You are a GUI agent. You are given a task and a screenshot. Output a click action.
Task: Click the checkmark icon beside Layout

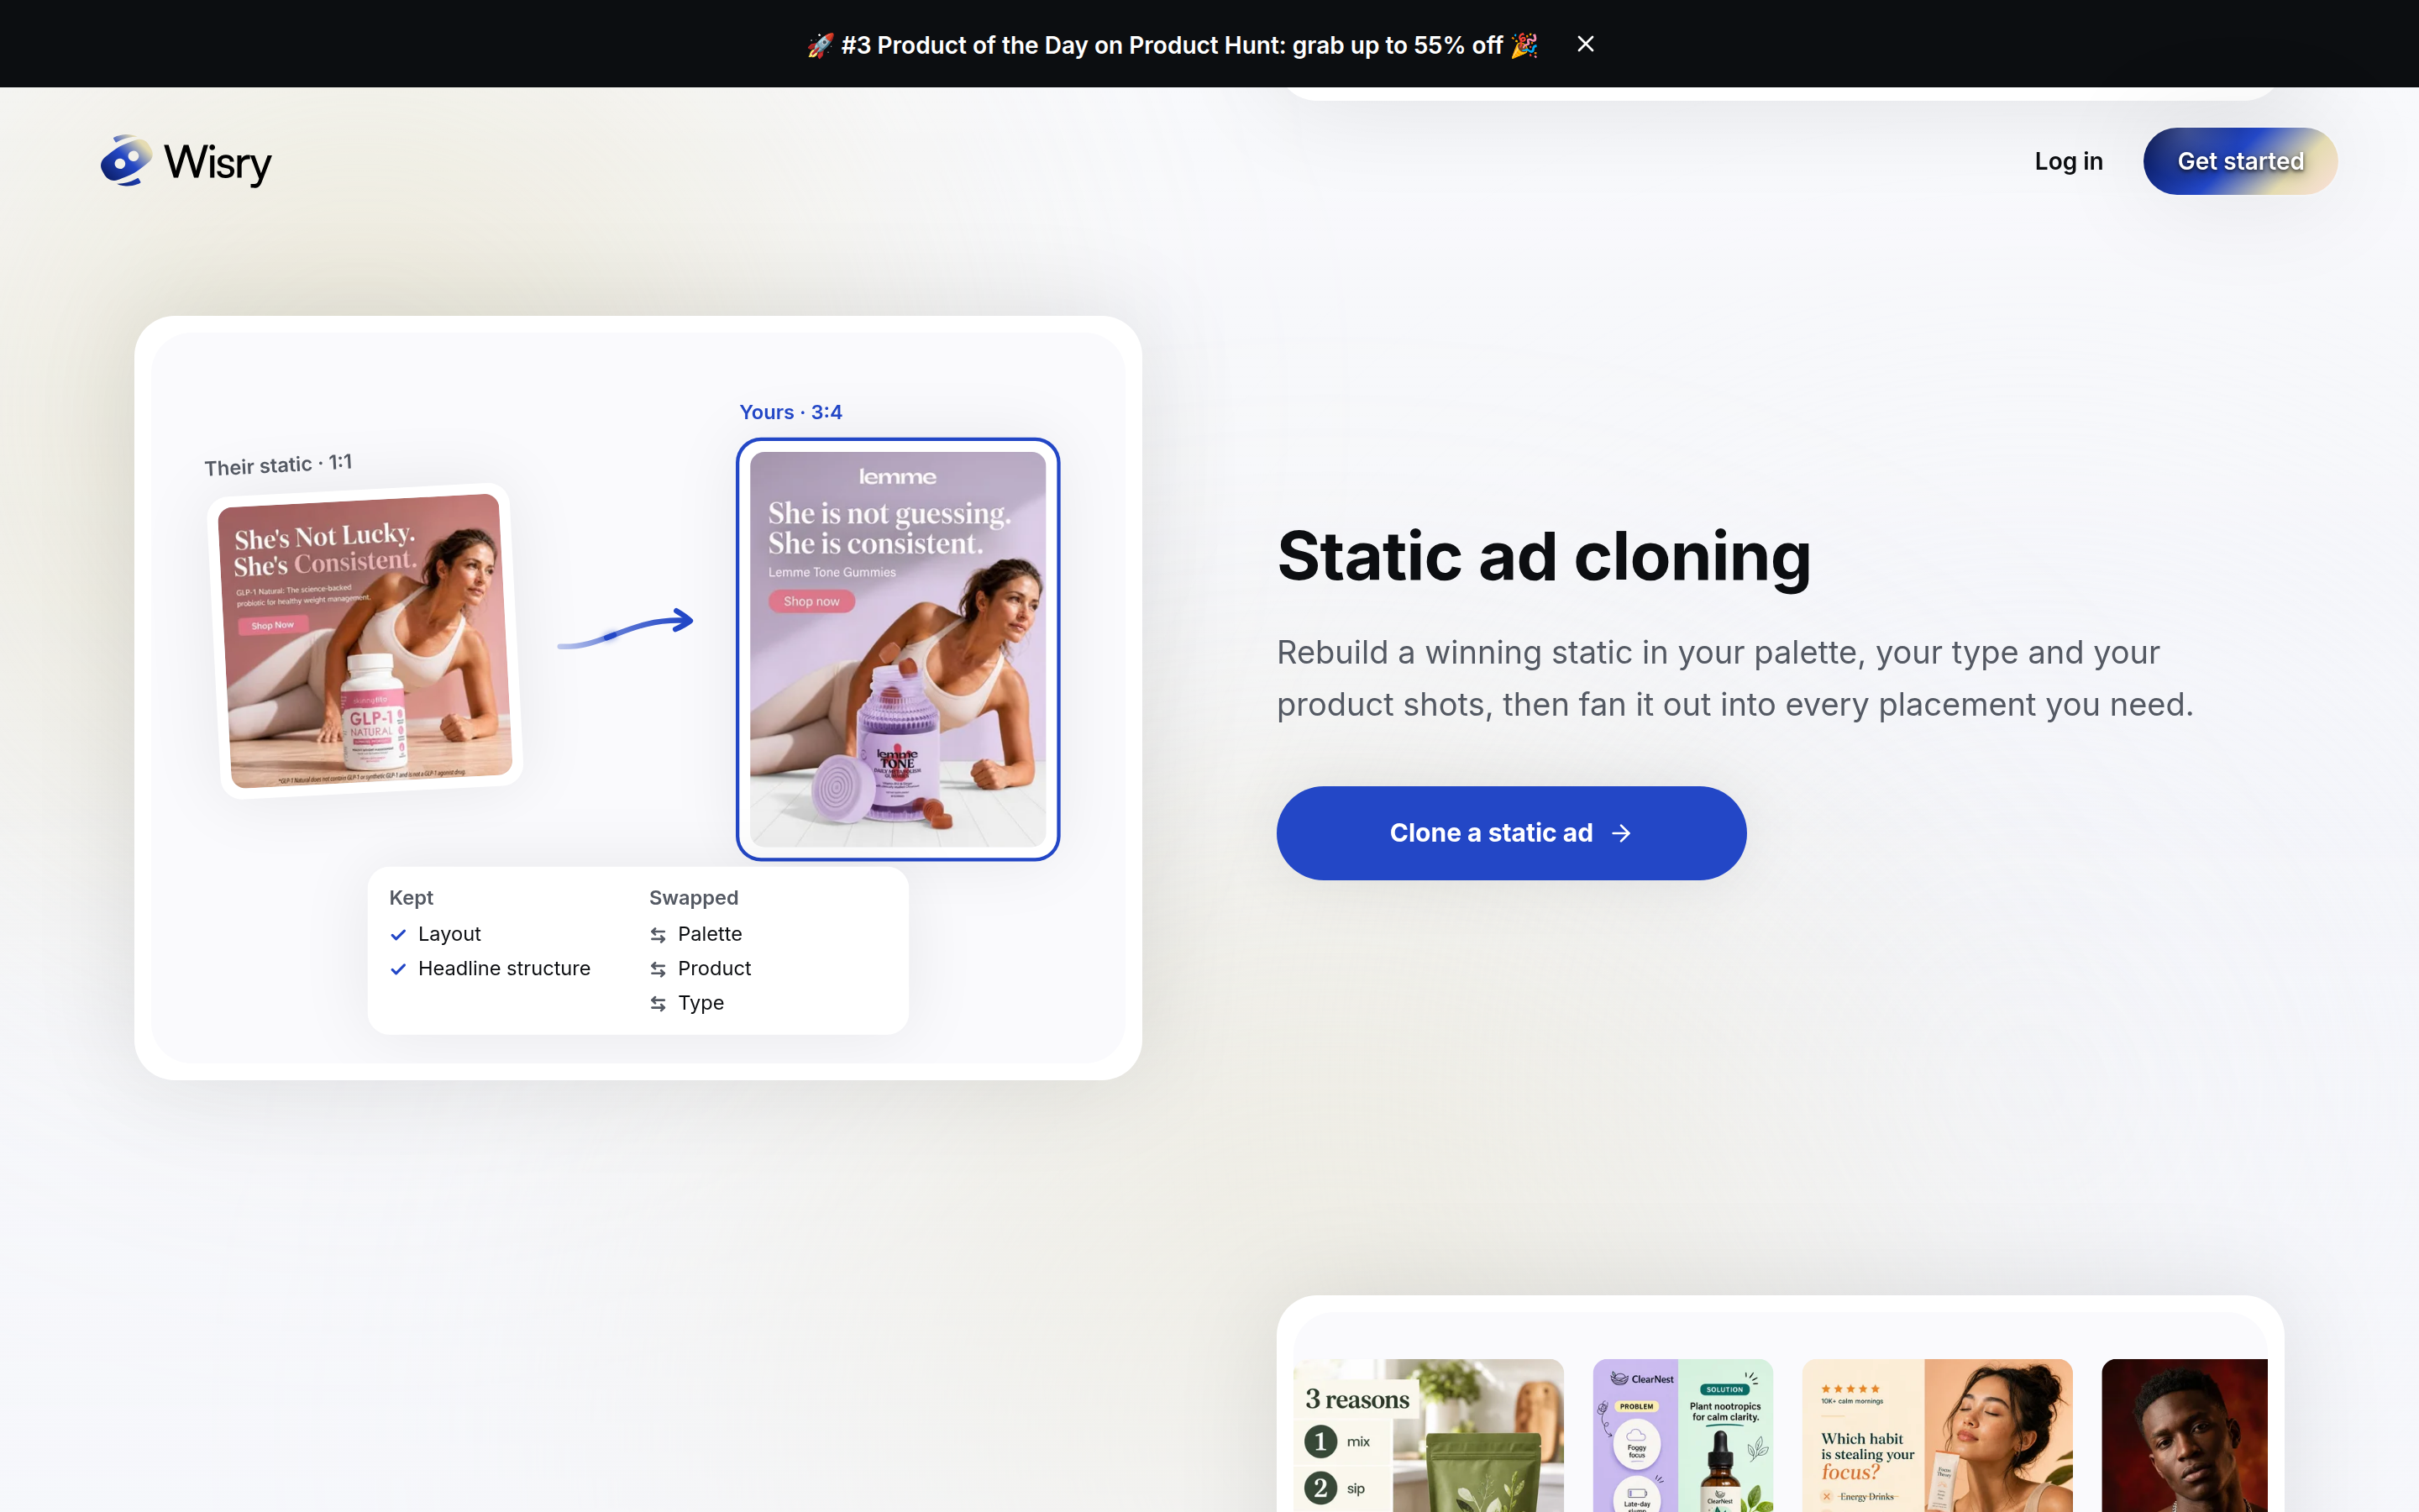(x=398, y=935)
